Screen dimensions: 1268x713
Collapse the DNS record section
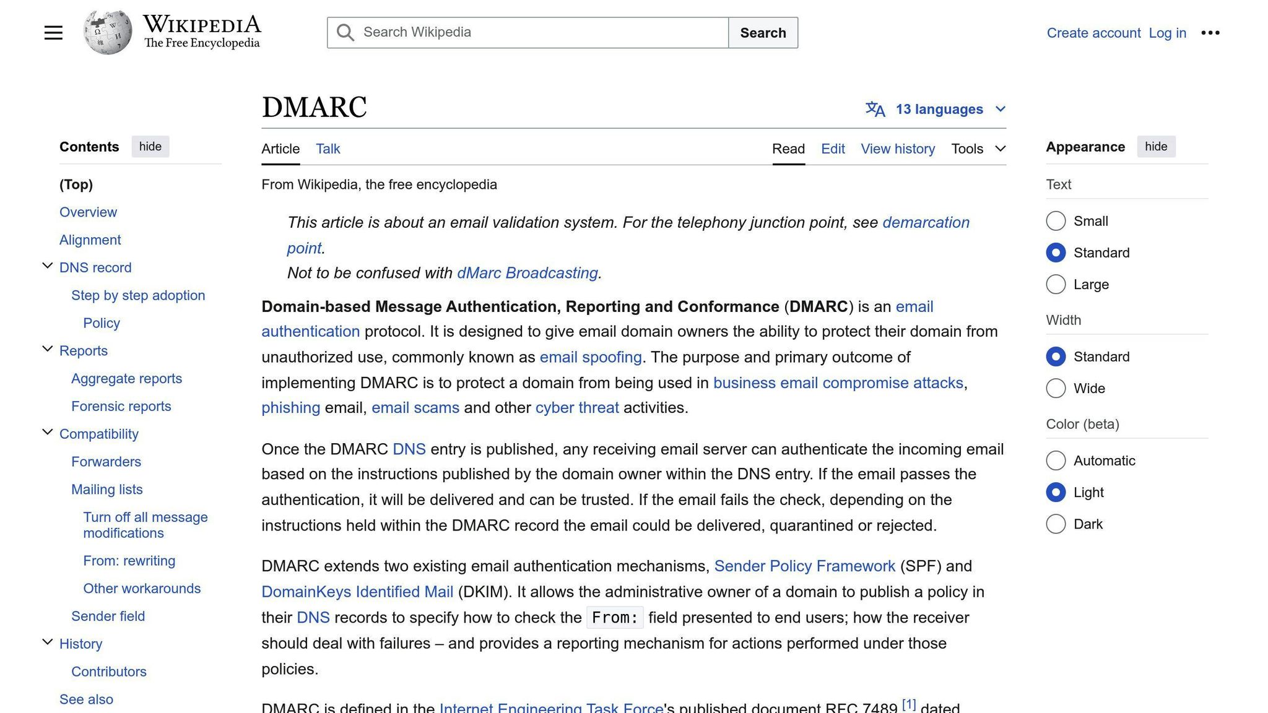tap(48, 265)
